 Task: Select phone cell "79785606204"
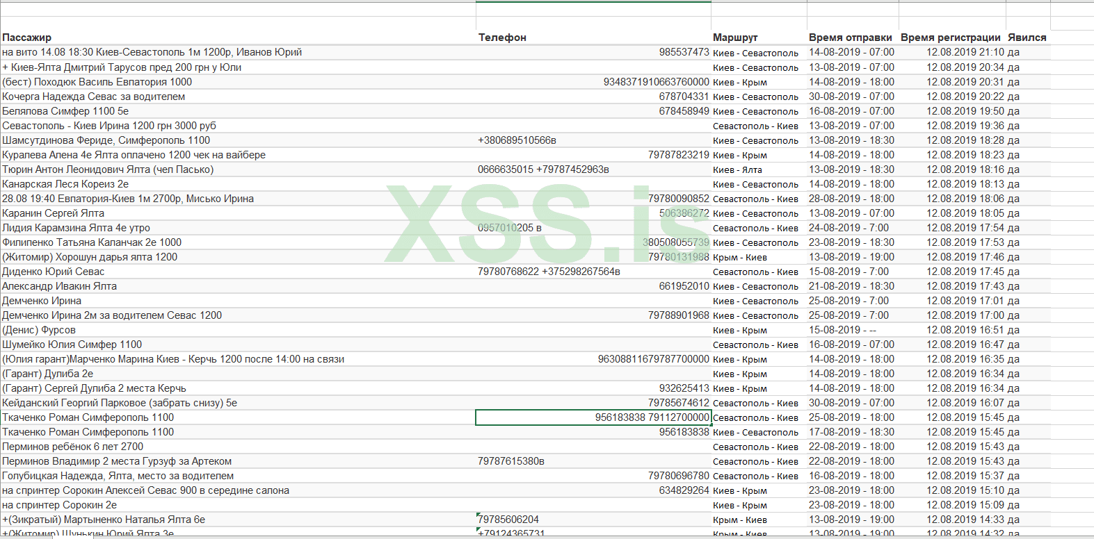click(x=508, y=520)
